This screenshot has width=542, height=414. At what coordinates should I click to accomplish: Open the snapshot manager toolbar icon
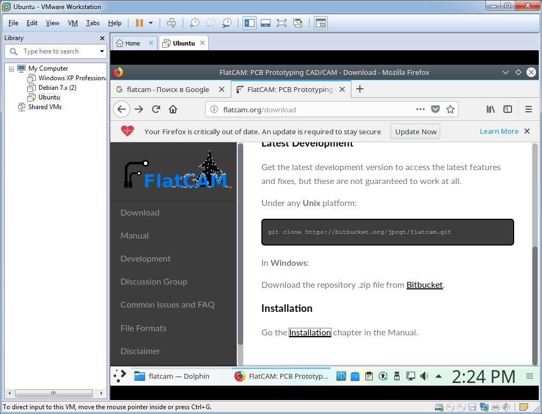tap(227, 23)
